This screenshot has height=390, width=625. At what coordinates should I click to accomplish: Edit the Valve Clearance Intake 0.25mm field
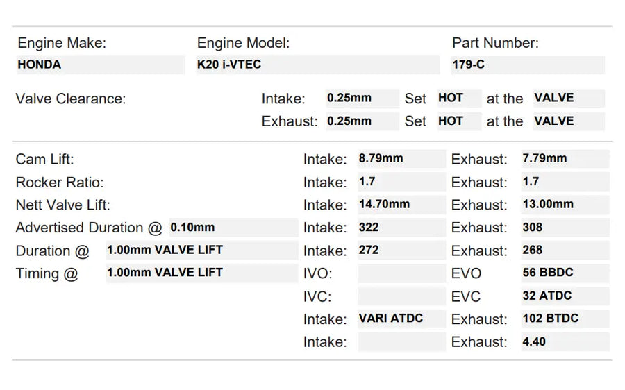click(x=362, y=98)
